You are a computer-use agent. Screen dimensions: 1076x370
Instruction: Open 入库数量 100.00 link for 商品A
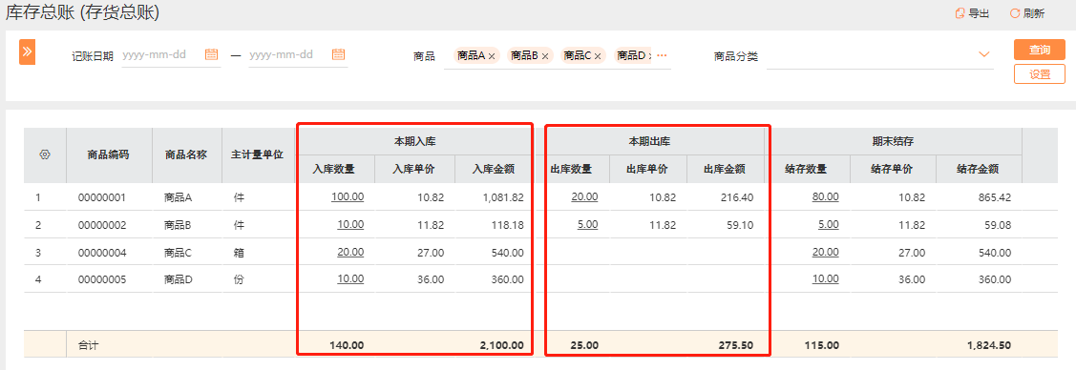tap(348, 196)
